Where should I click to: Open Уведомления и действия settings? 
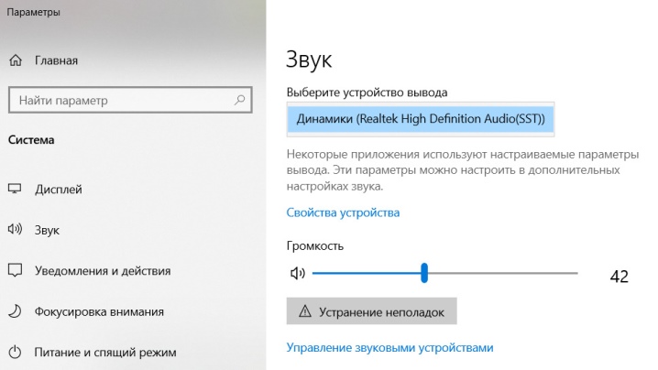click(x=103, y=271)
